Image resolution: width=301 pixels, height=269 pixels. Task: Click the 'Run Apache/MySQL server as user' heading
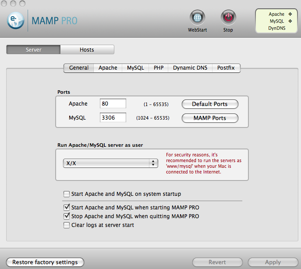(x=100, y=145)
